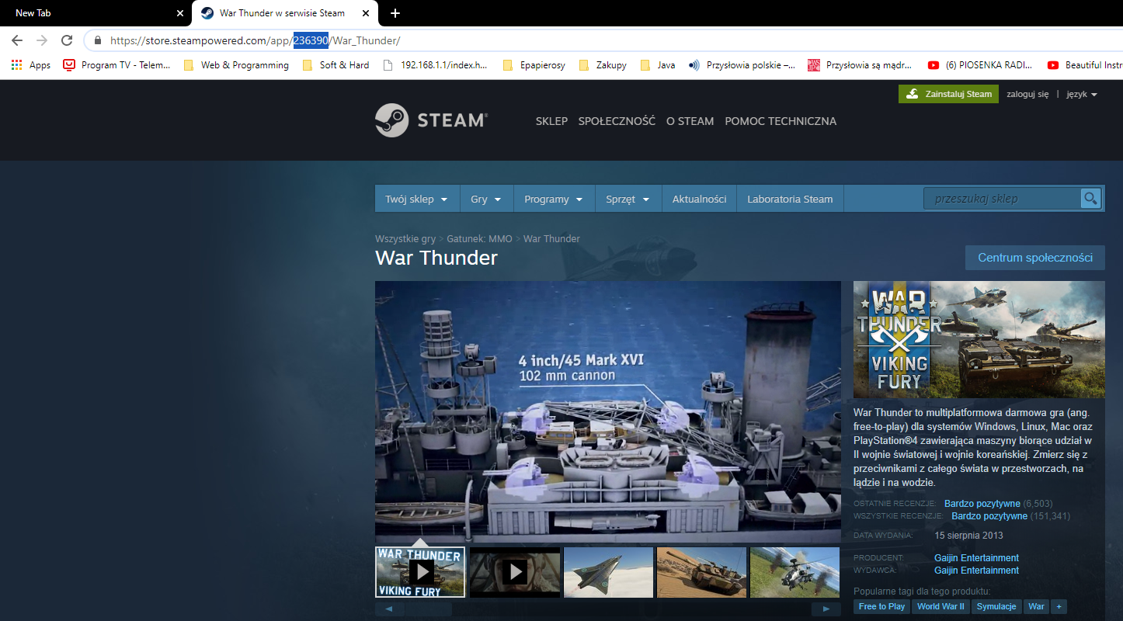
Task: Add a tag with the plus button
Action: [1059, 606]
